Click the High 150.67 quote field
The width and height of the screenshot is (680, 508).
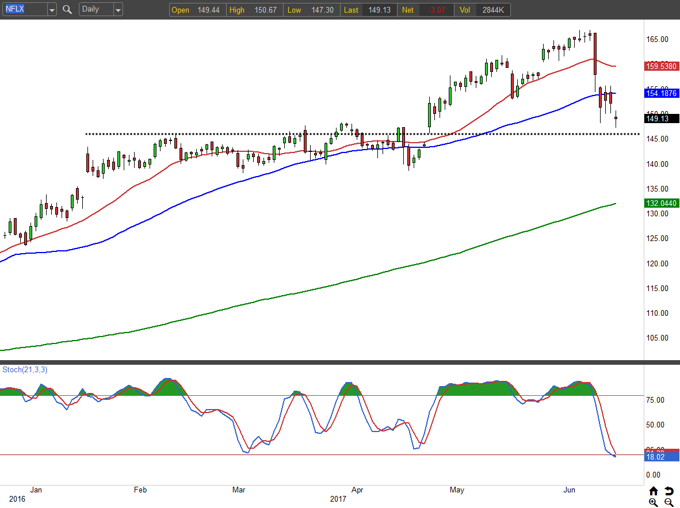coord(254,10)
